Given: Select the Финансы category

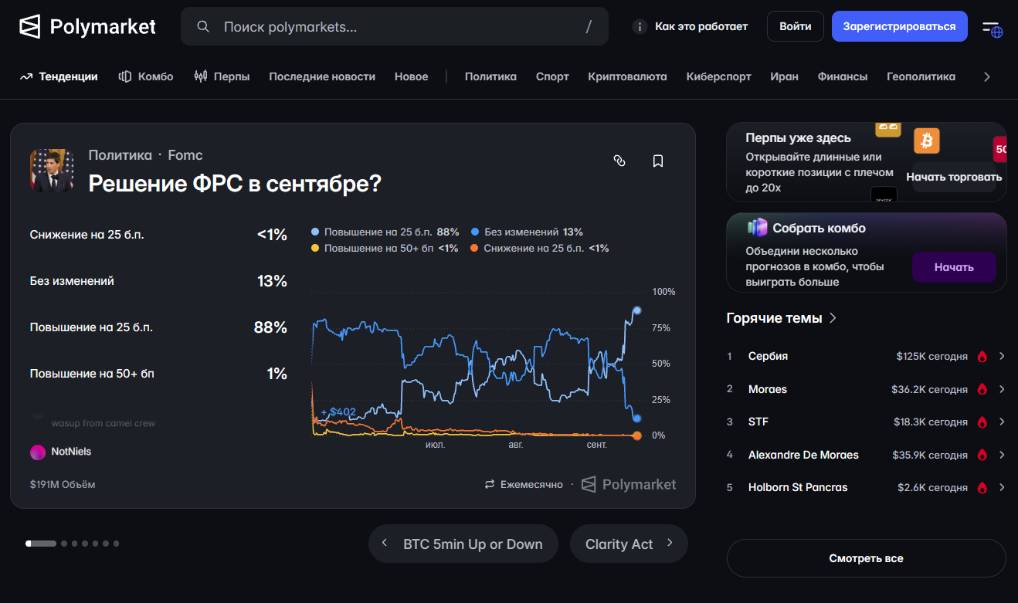Looking at the screenshot, I should pyautogui.click(x=843, y=76).
